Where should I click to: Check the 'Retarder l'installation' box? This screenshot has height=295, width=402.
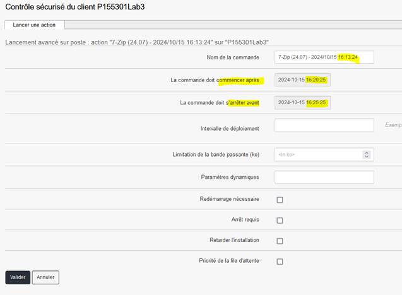pyautogui.click(x=280, y=241)
